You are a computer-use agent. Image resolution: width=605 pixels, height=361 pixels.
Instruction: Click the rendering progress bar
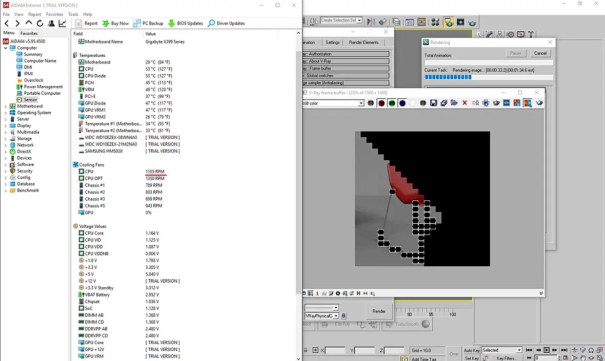pyautogui.click(x=489, y=77)
